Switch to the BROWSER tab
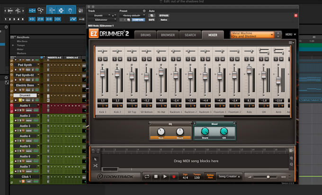 (x=167, y=35)
